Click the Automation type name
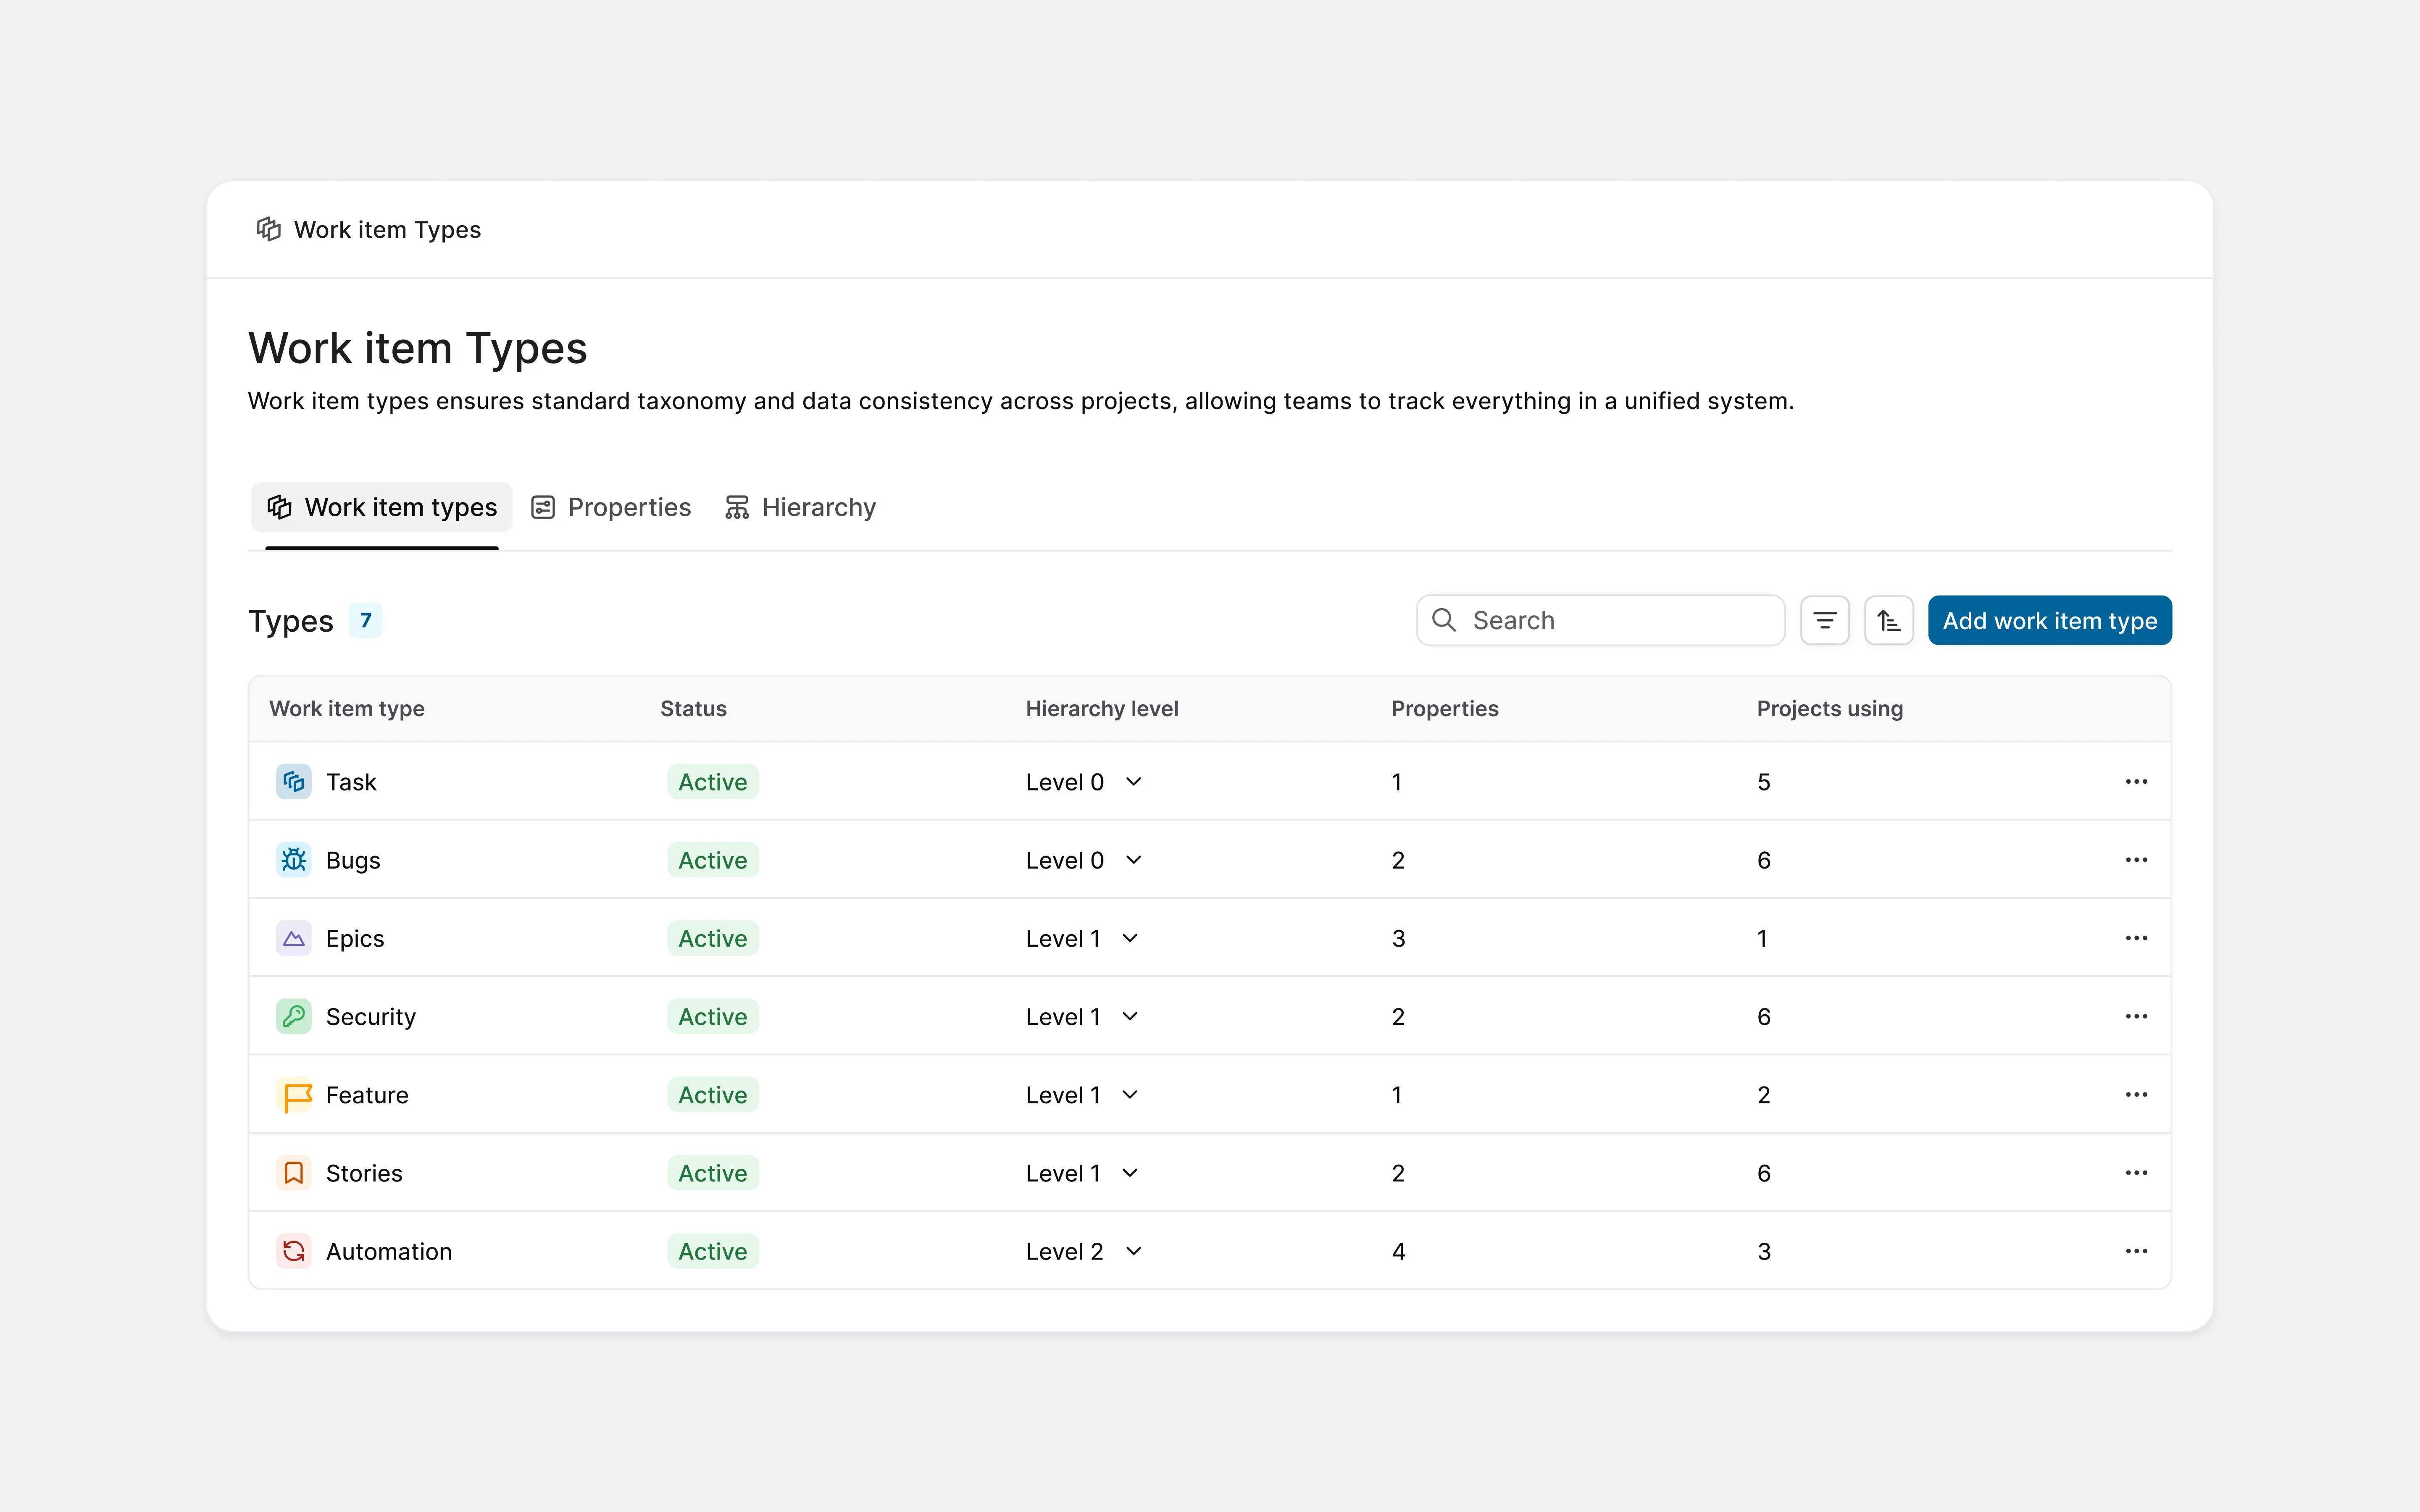The width and height of the screenshot is (2420, 1512). click(x=389, y=1252)
